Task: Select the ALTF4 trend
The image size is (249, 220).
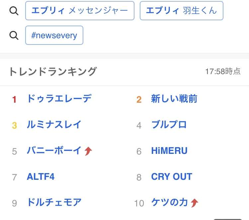Action: [41, 176]
